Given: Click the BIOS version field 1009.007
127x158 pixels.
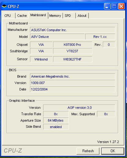Looking at the screenshot, I should click(x=73, y=83).
